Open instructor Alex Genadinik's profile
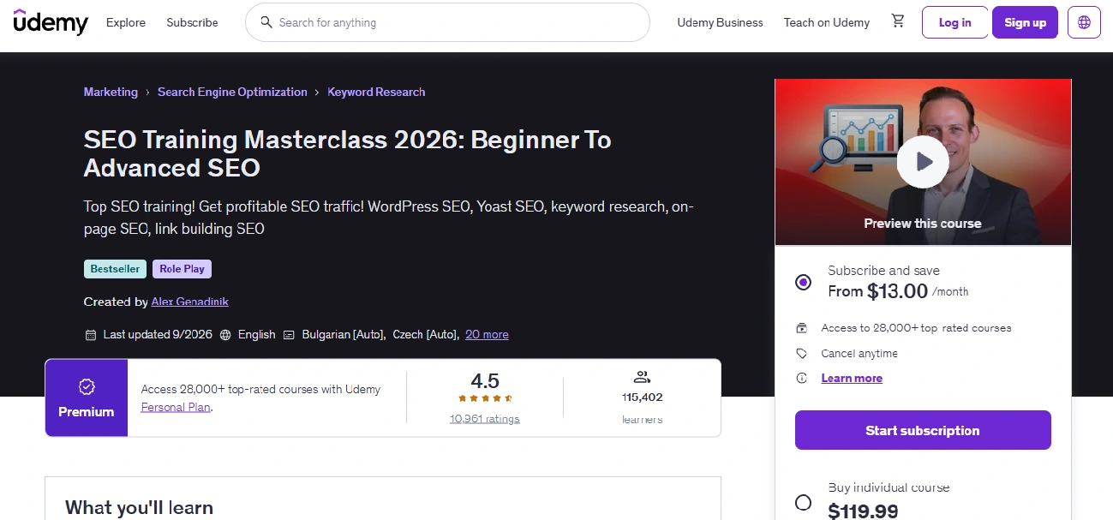This screenshot has height=520, width=1113. [x=190, y=302]
